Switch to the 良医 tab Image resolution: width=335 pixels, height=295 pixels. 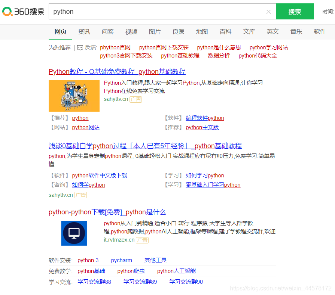(179, 32)
